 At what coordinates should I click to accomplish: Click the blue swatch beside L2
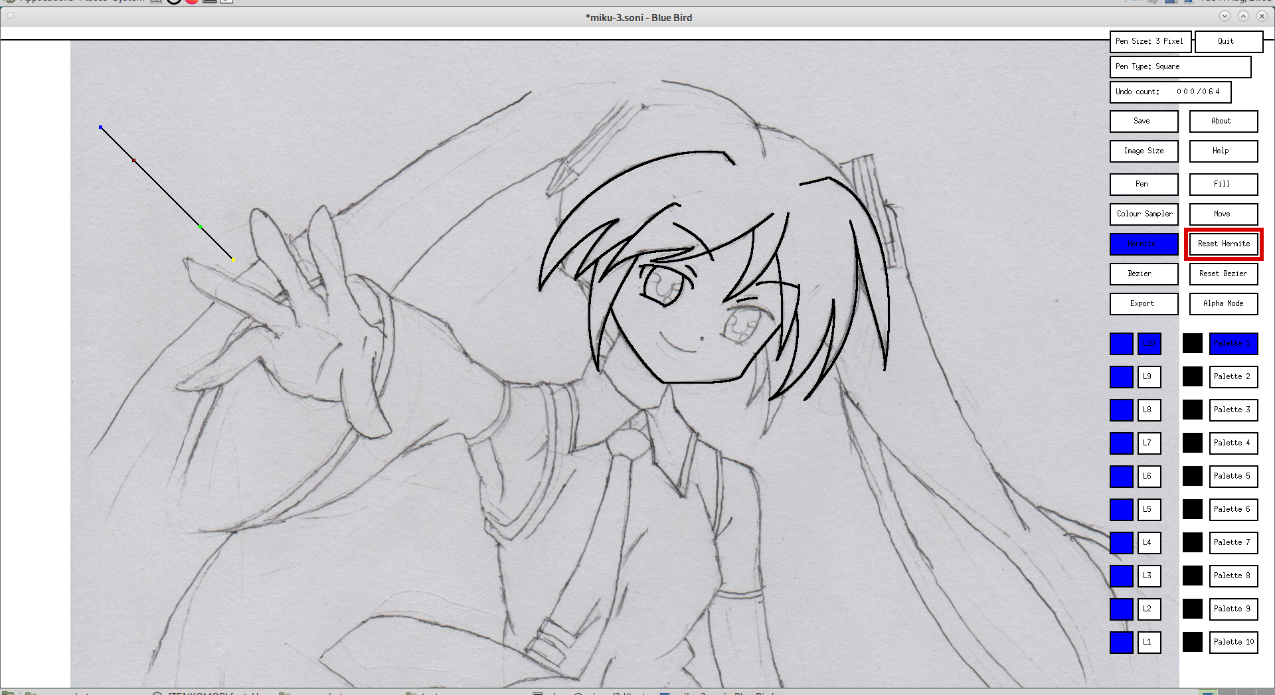click(1122, 609)
